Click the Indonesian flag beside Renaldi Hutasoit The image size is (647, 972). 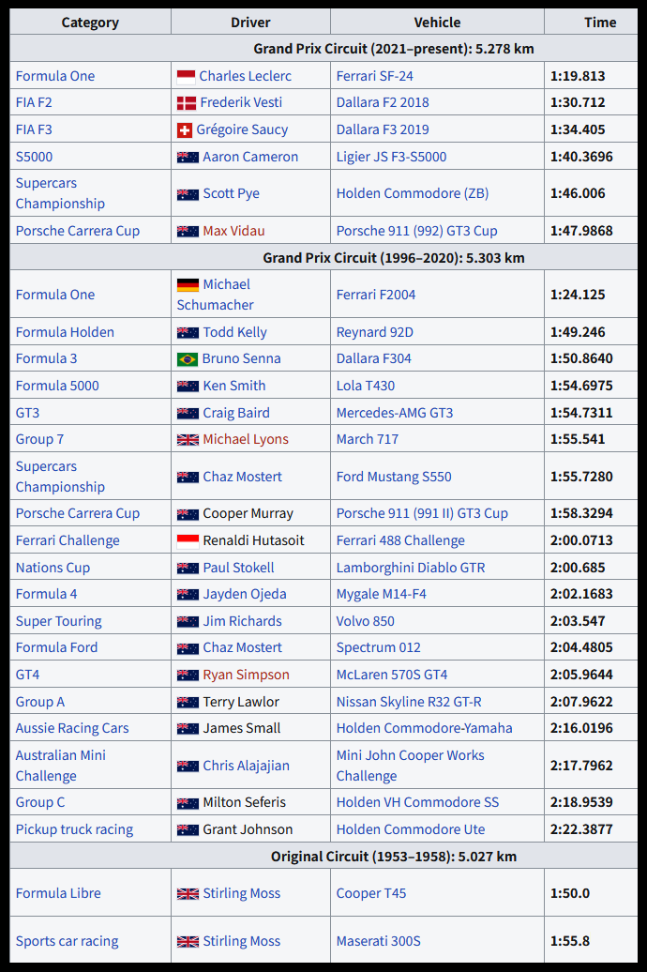(188, 541)
